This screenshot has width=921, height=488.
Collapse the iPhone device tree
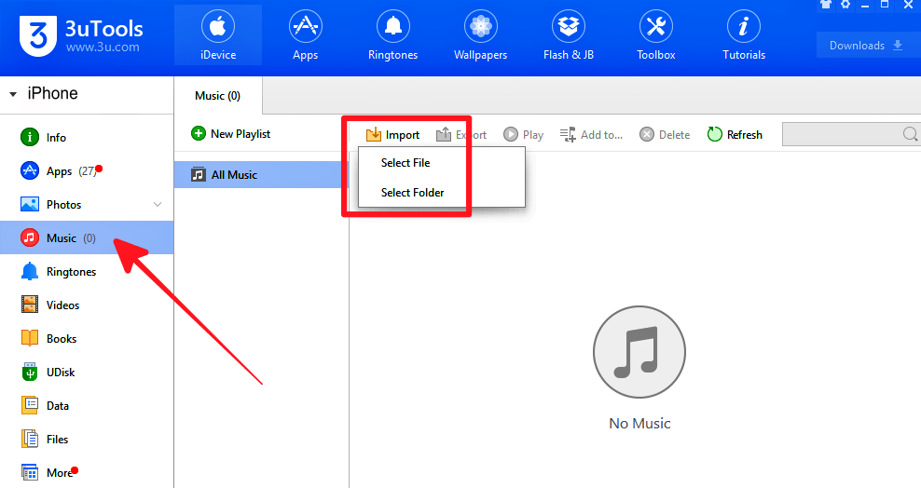(x=13, y=94)
